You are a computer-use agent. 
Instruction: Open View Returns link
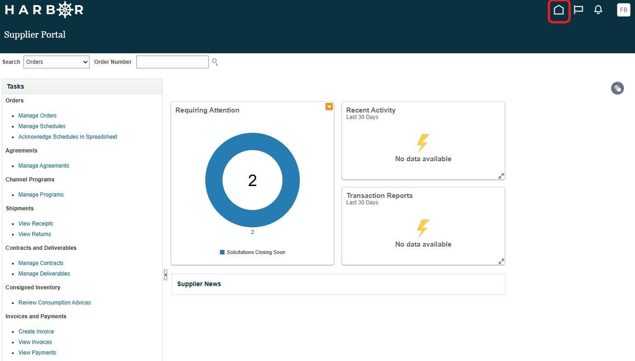click(35, 234)
